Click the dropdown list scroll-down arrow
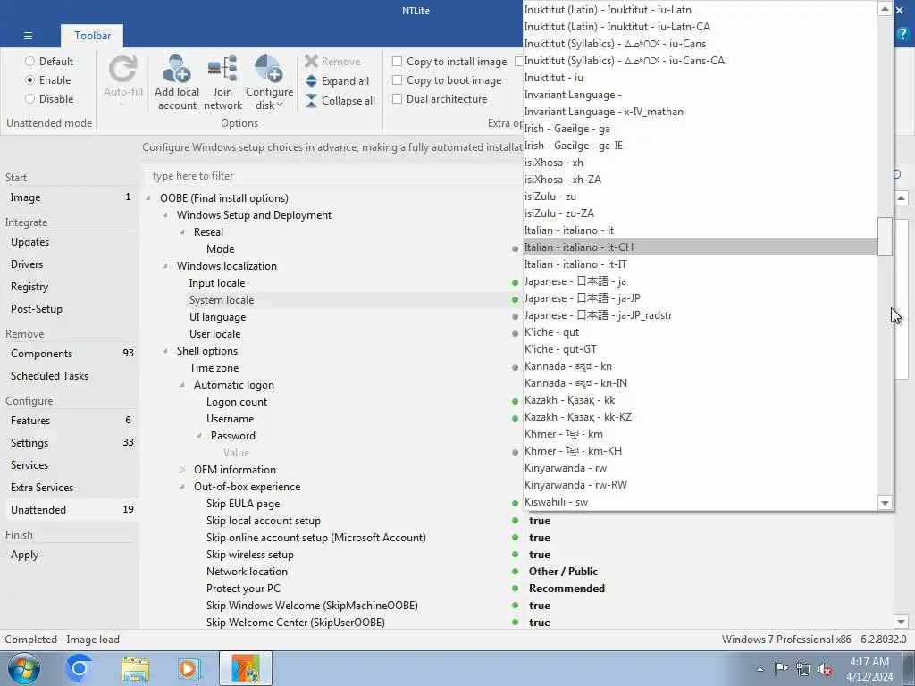915x686 pixels. [885, 502]
